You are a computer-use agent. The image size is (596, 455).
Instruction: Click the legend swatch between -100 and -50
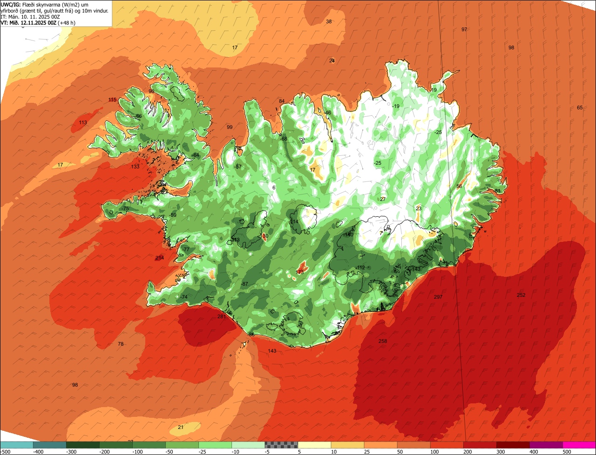click(149, 445)
